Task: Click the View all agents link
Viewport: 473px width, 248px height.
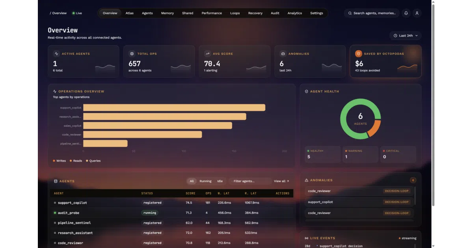Action: (281, 181)
